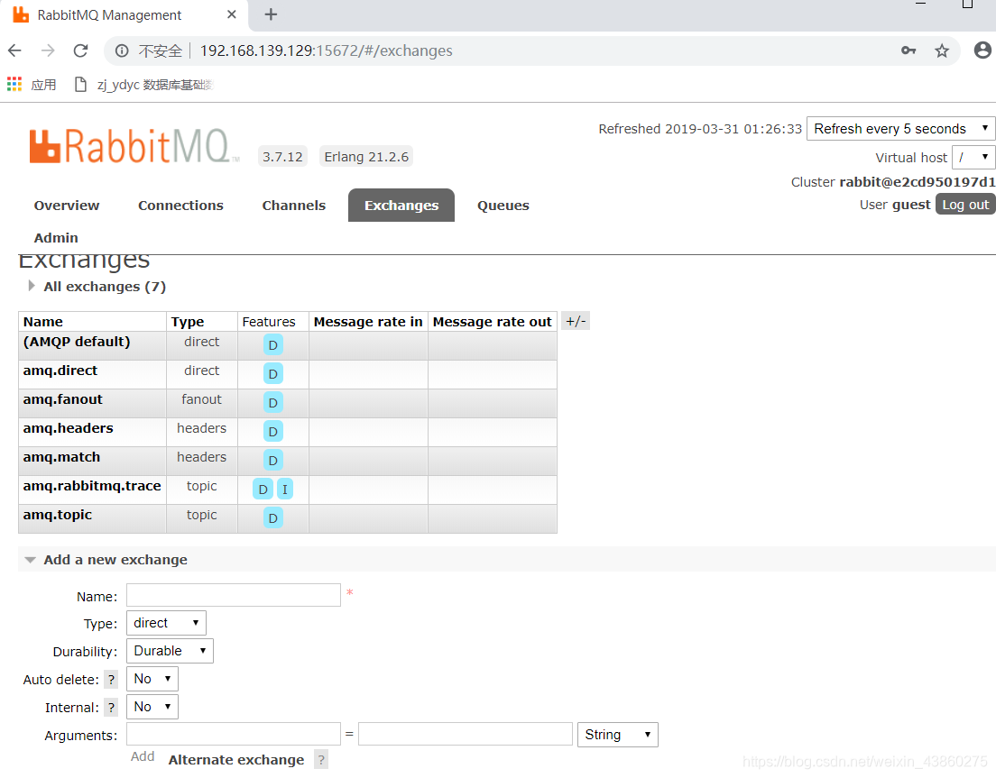Screen dimensions: 996x778
Task: Open the amq.rabbitmq.trace exchange
Action: click(92, 486)
